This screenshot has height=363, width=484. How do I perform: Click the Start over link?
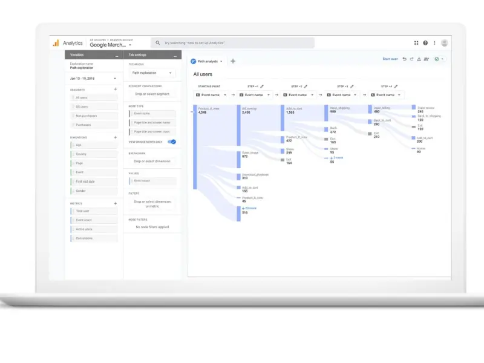(390, 59)
